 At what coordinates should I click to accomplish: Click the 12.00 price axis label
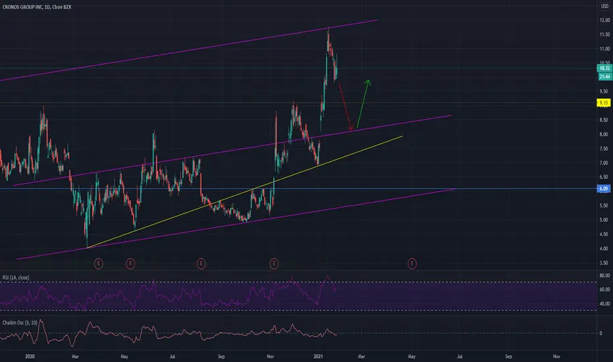tap(604, 20)
